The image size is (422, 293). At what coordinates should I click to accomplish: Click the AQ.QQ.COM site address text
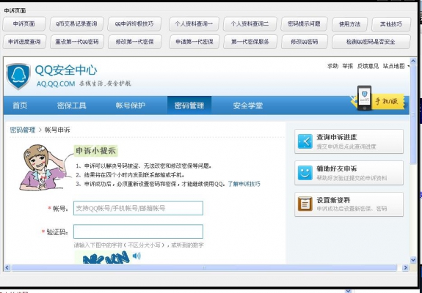click(x=56, y=84)
